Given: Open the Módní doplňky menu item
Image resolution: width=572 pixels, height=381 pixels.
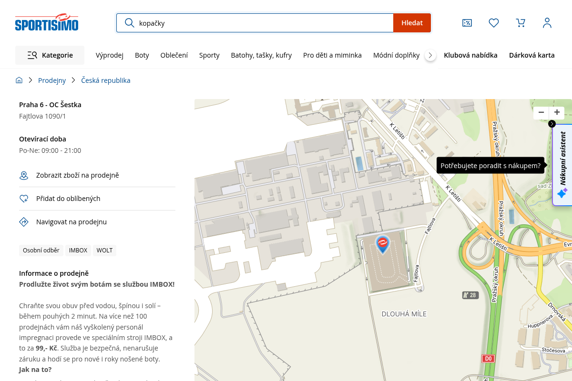Looking at the screenshot, I should point(396,55).
